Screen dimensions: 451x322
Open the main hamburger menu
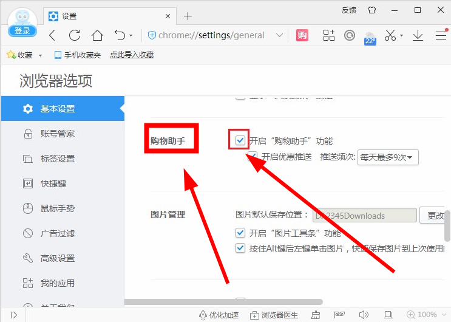pyautogui.click(x=441, y=35)
